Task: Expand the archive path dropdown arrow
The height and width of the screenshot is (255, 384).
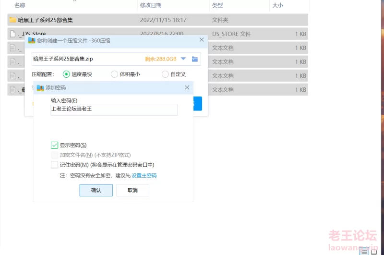Action: point(183,59)
